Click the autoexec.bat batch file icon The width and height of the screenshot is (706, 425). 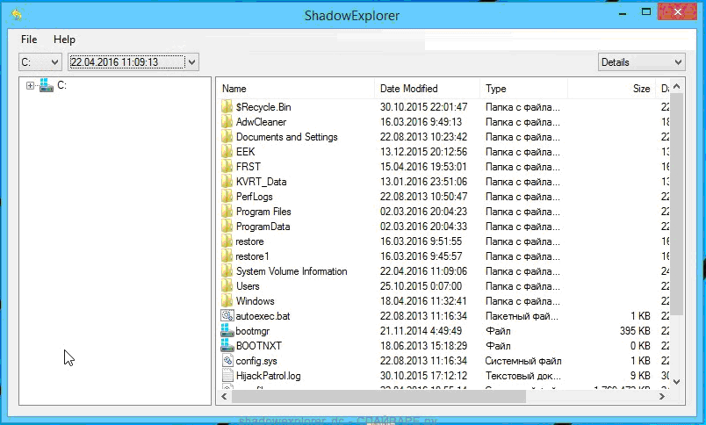(227, 316)
